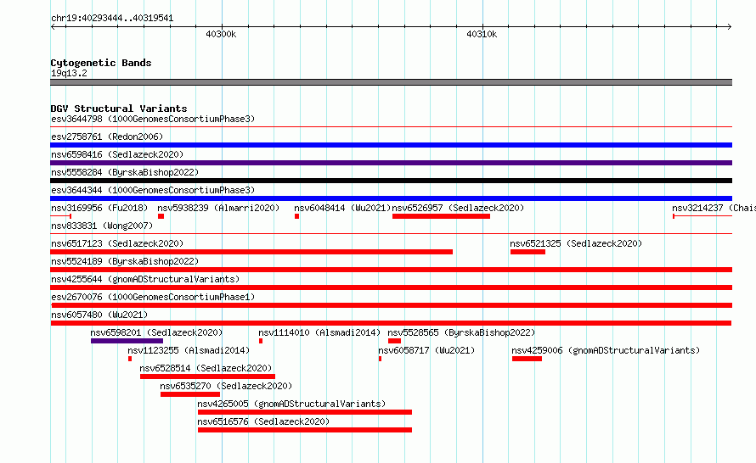Open the DGV Structural Variants track title
The height and width of the screenshot is (463, 756).
pyautogui.click(x=119, y=109)
